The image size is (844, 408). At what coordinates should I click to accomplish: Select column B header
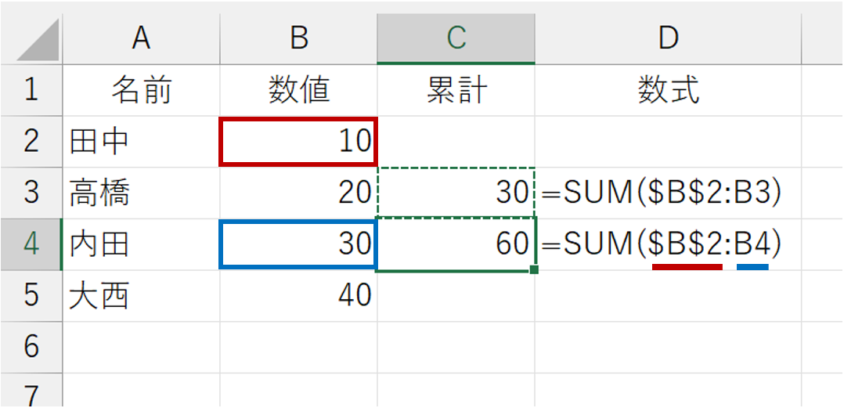click(x=299, y=38)
